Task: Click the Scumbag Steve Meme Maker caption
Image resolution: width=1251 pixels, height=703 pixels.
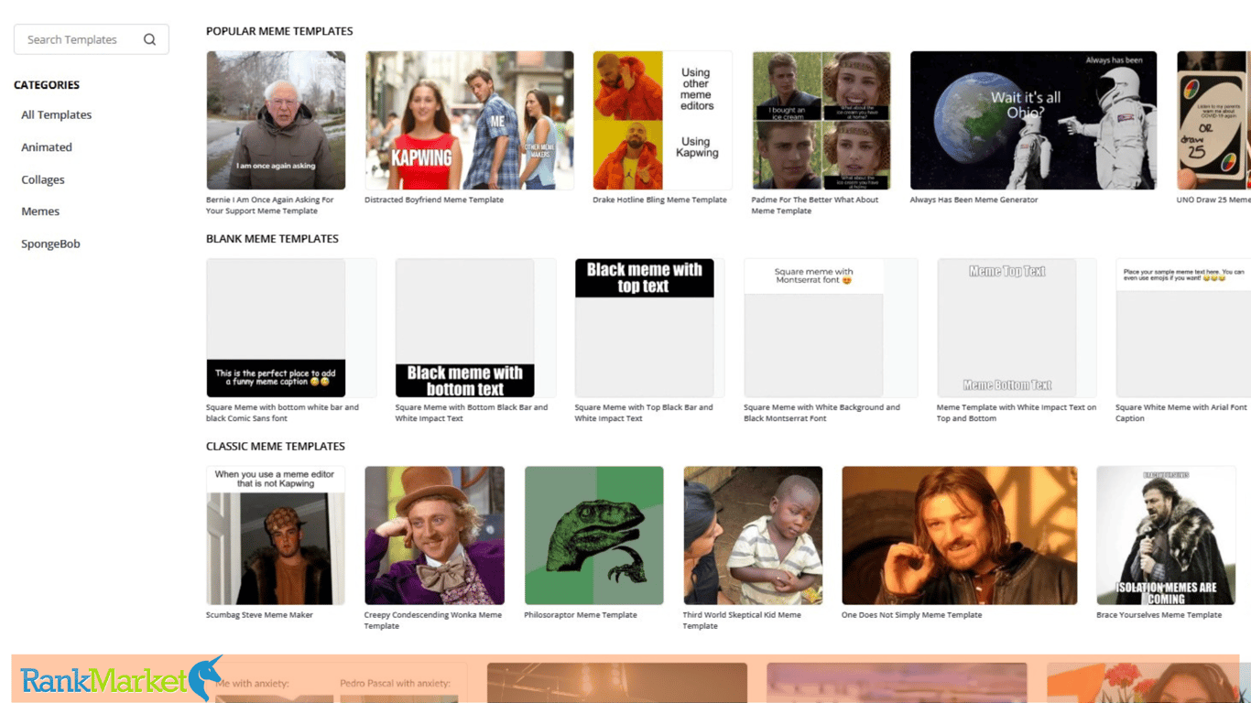Action: coord(259,615)
